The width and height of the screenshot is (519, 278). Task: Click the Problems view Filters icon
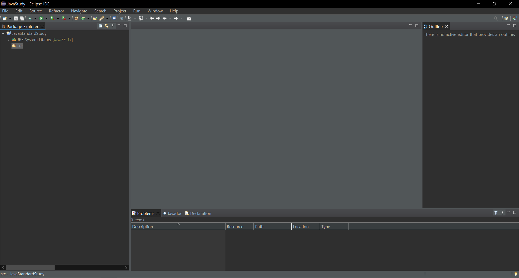click(496, 213)
